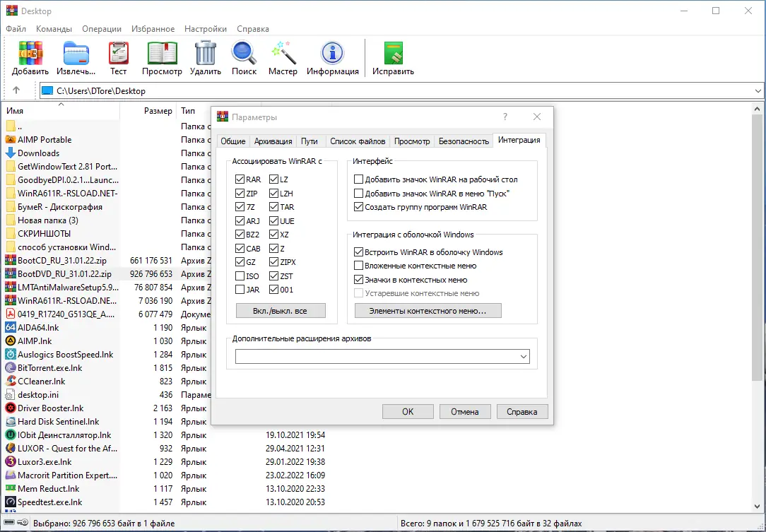
Task: Select the СКРИНШОТЫ folder row
Action: pos(107,234)
